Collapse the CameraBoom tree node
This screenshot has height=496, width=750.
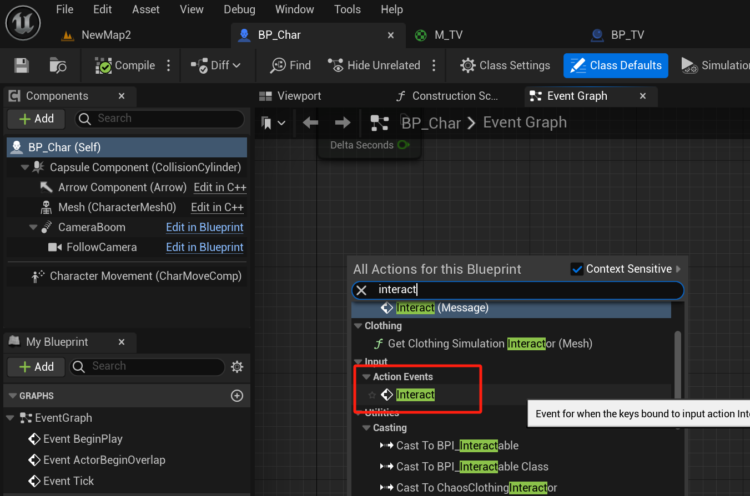(x=33, y=227)
